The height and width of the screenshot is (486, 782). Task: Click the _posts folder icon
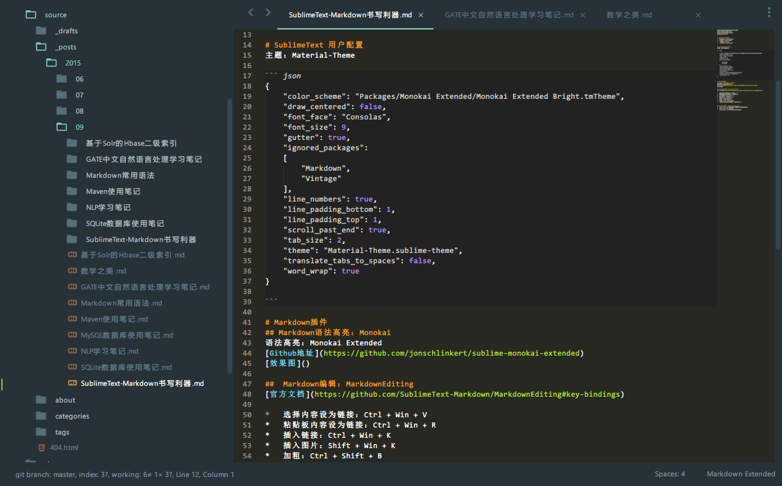coord(41,46)
